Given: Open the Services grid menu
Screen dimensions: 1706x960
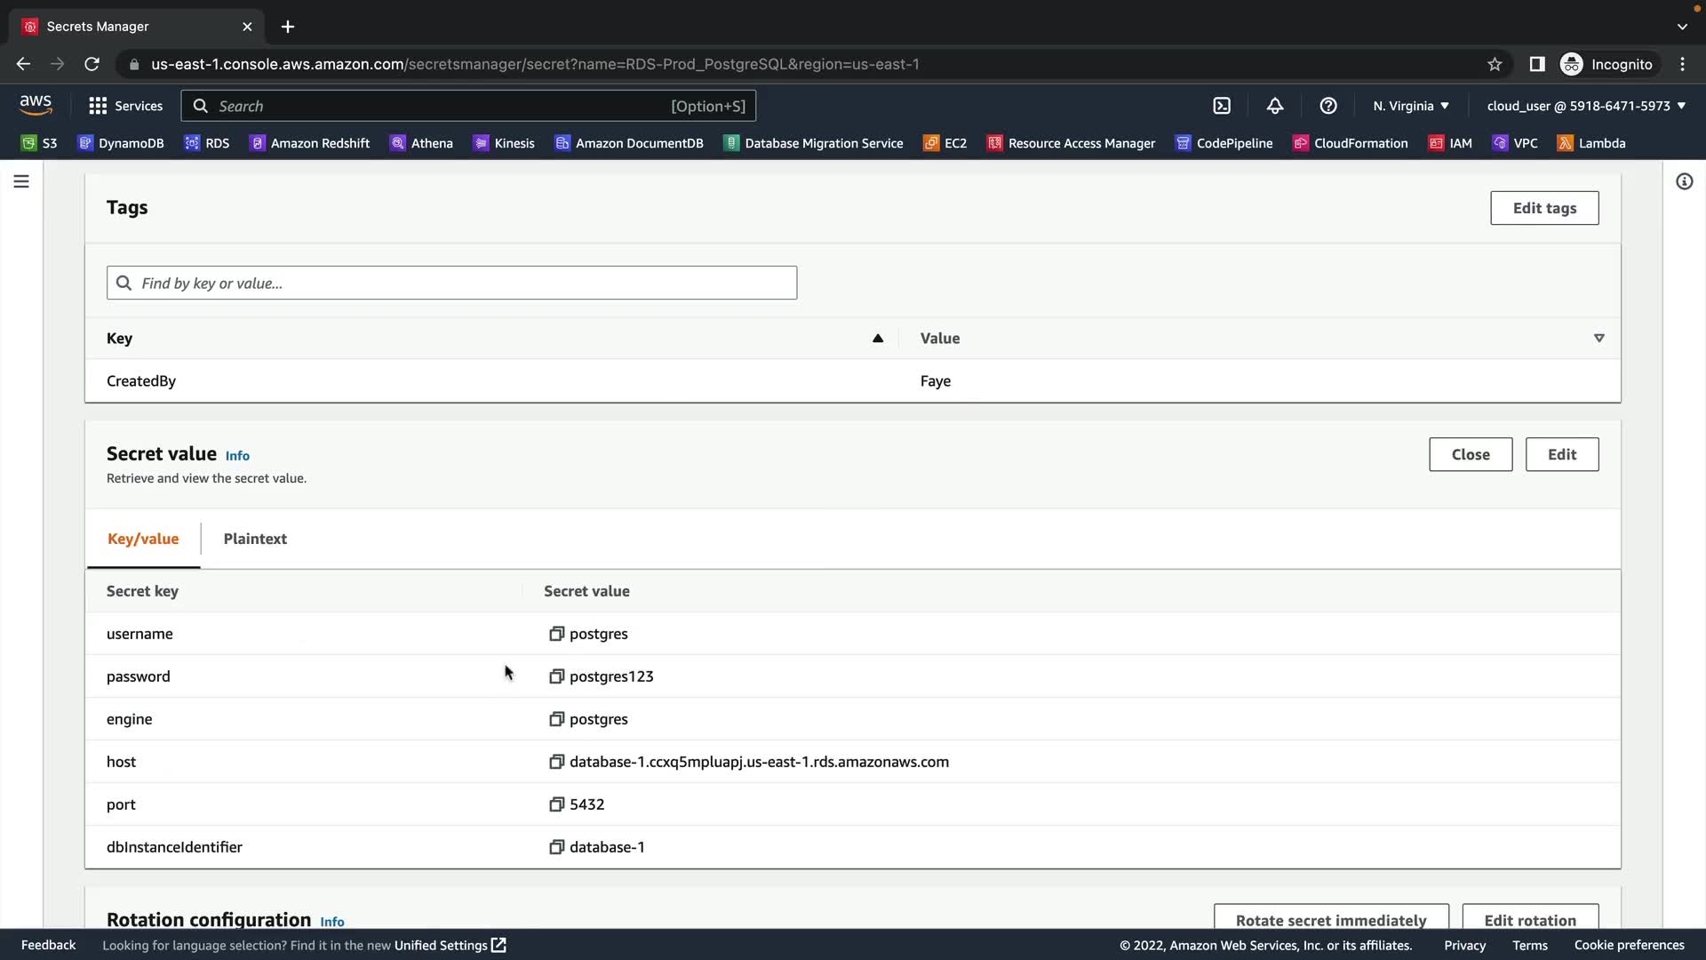Looking at the screenshot, I should (x=125, y=106).
